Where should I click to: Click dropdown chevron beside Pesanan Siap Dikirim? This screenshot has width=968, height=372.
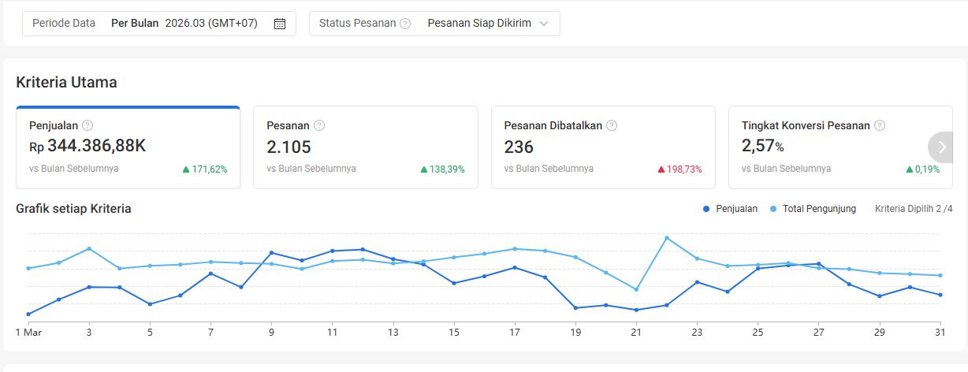pyautogui.click(x=544, y=24)
